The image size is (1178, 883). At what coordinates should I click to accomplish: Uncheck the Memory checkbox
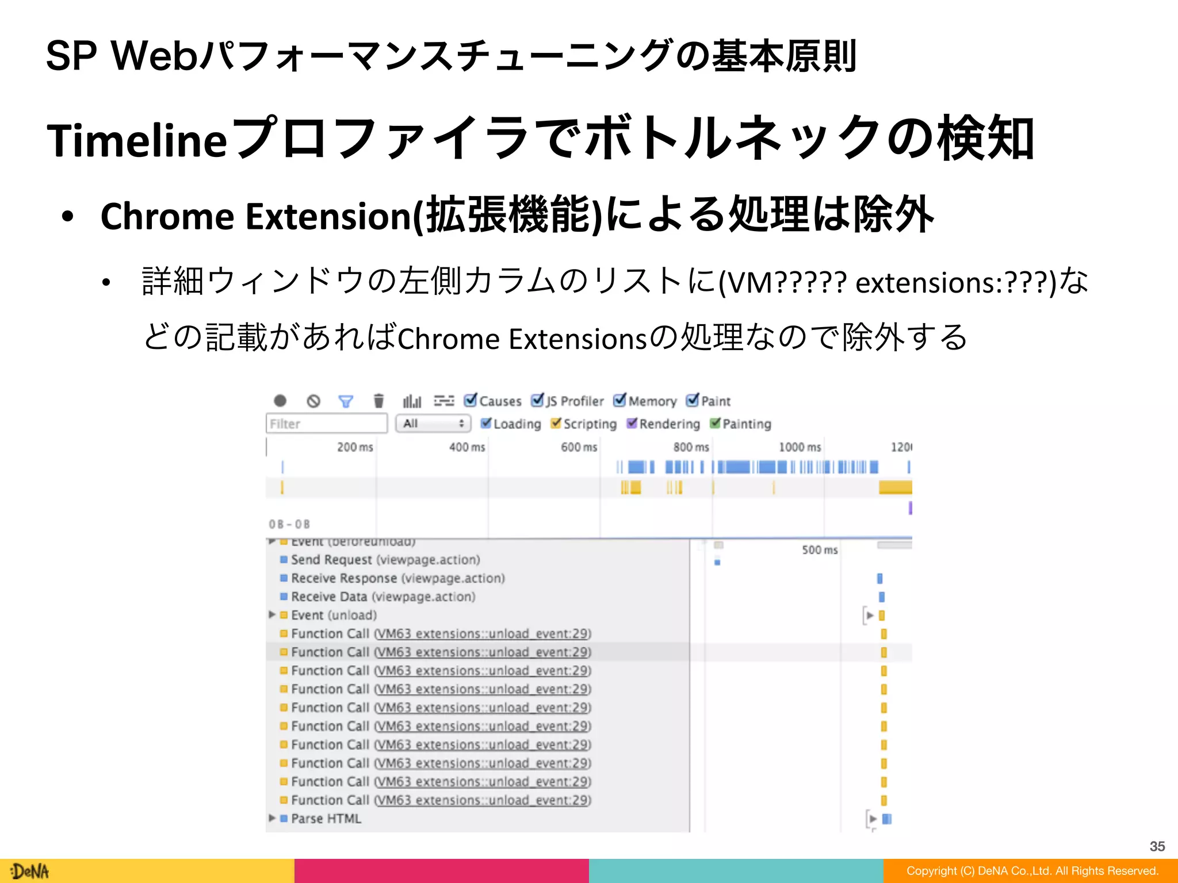[x=619, y=400]
